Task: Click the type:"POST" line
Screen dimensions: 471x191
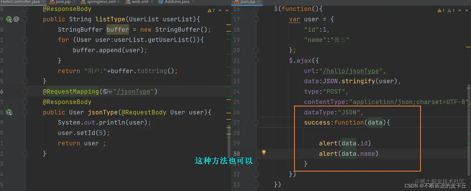Action: 326,92
